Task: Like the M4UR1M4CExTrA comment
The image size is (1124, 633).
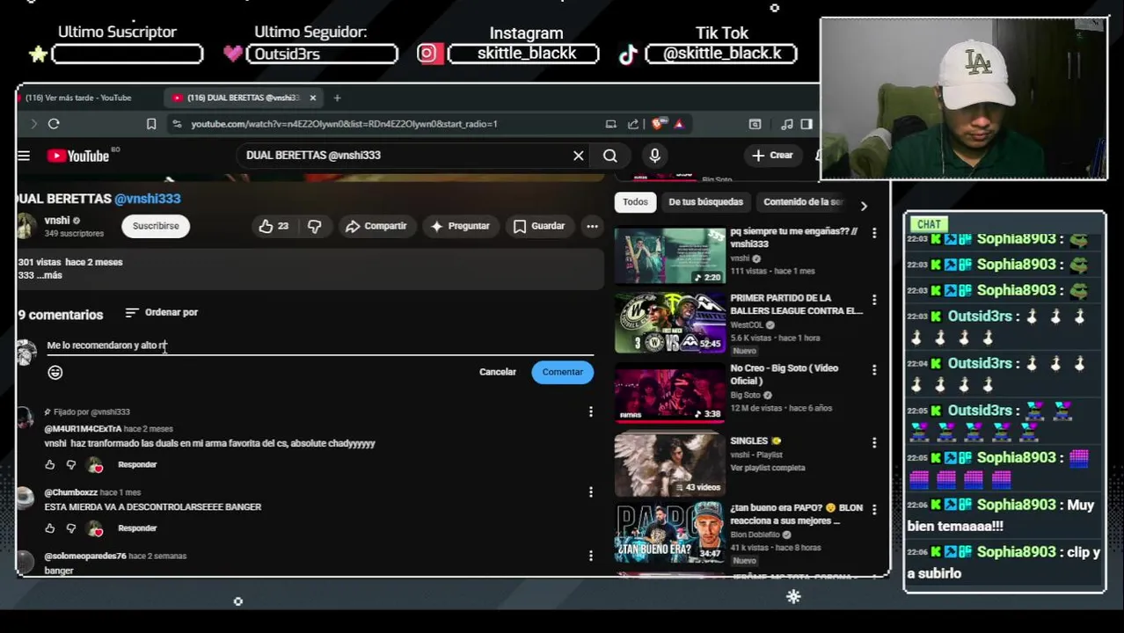Action: pos(49,464)
